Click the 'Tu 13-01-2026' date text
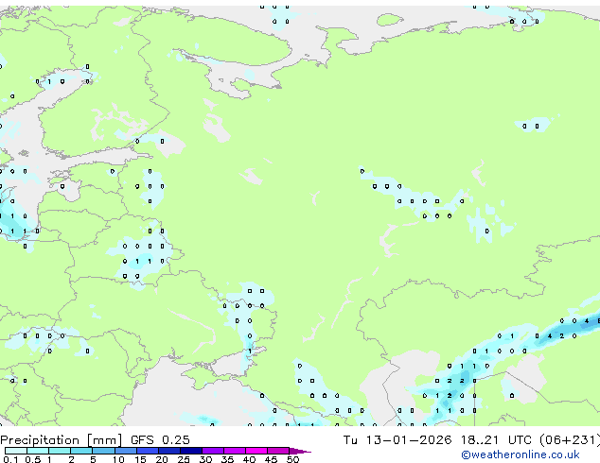Image resolution: width=600 pixels, height=463 pixels. click(x=397, y=440)
